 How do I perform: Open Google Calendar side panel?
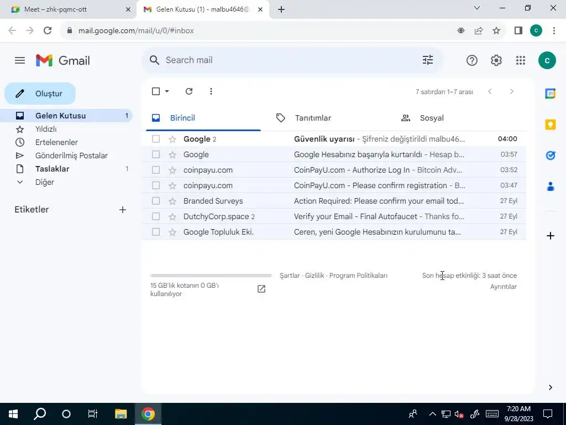click(x=550, y=94)
